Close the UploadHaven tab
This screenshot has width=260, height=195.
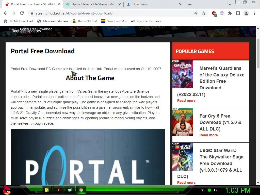point(119,4)
